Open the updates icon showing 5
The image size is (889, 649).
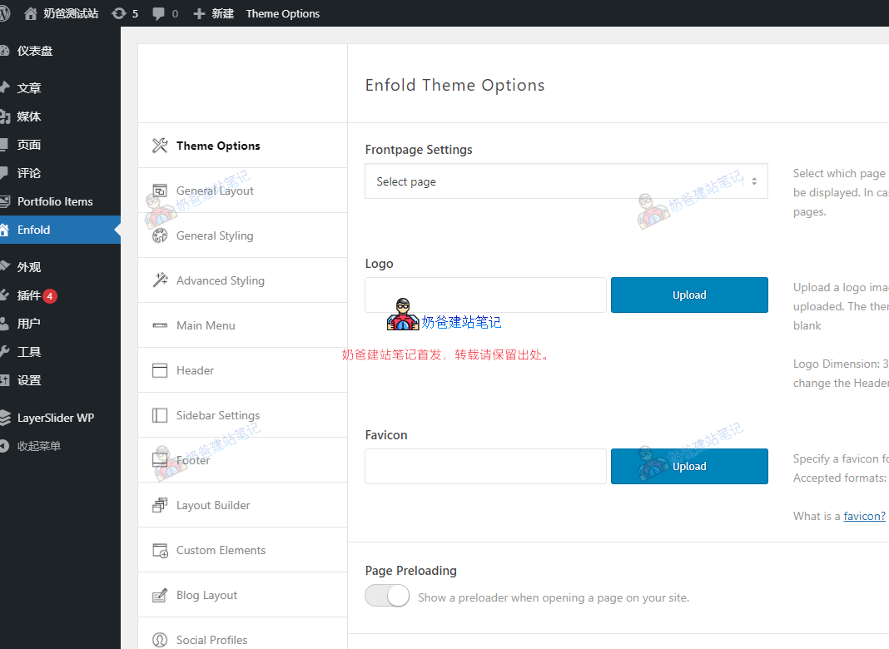coord(119,13)
